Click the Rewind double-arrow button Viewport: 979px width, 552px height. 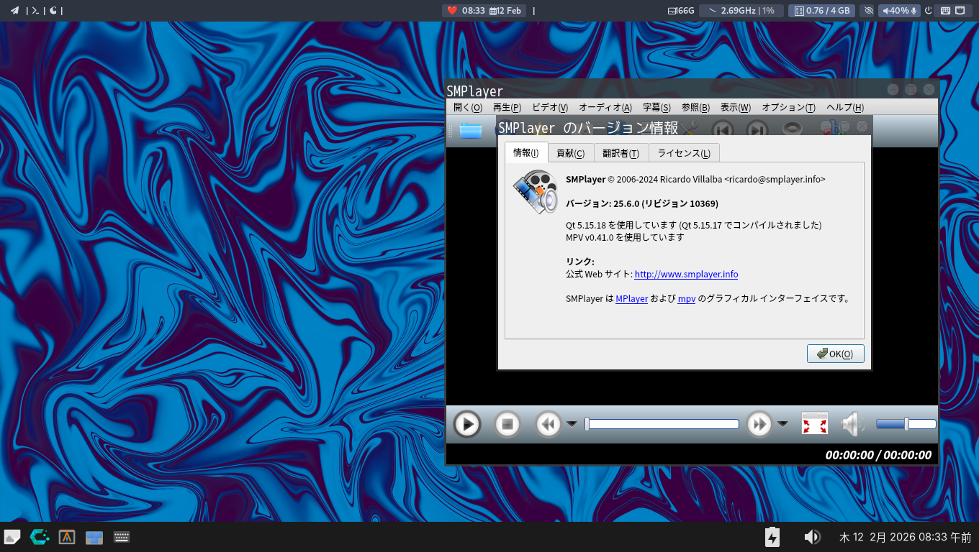(x=548, y=424)
